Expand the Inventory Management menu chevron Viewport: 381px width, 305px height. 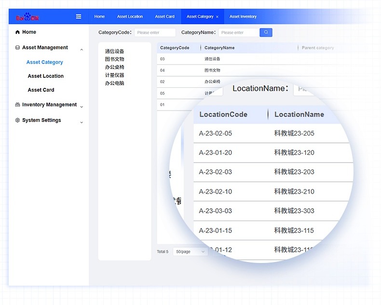(82, 107)
